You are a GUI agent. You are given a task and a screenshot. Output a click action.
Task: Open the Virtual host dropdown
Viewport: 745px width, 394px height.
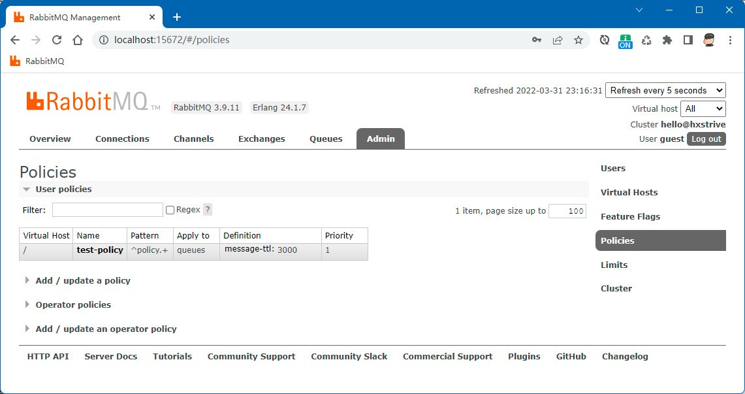703,108
